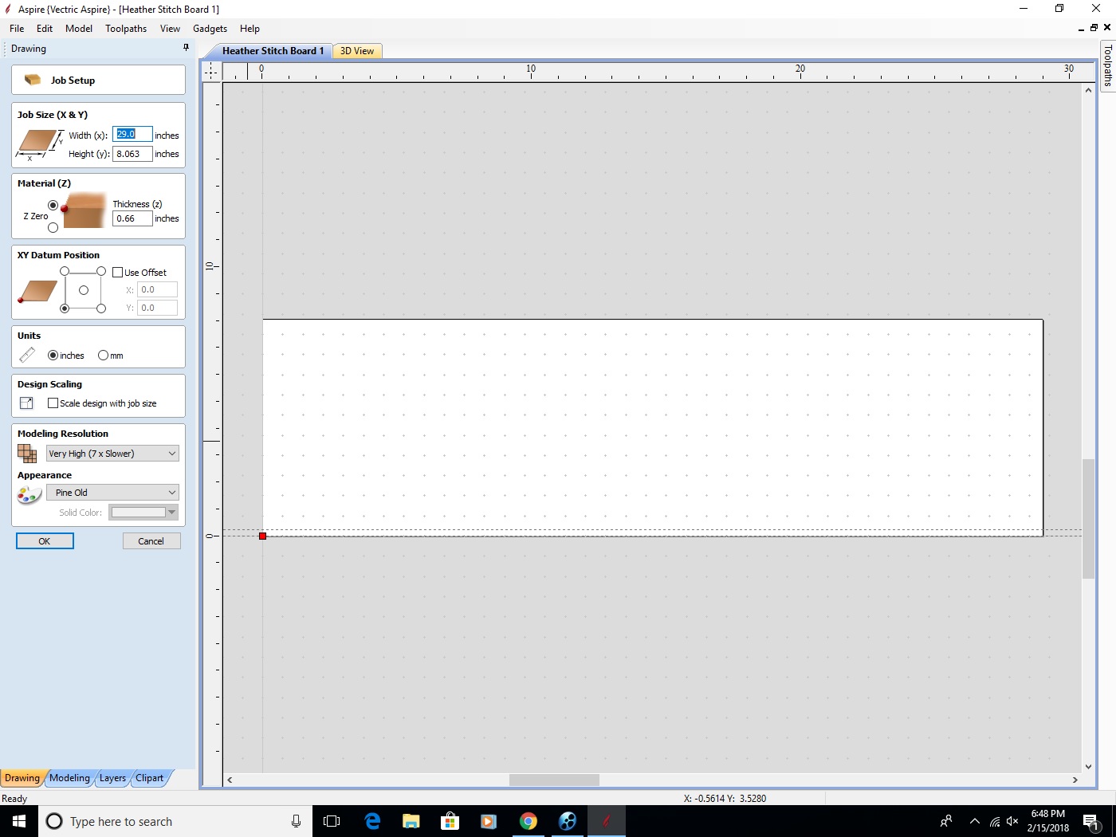
Task: Open the Modeling Resolution dropdown
Action: [112, 454]
